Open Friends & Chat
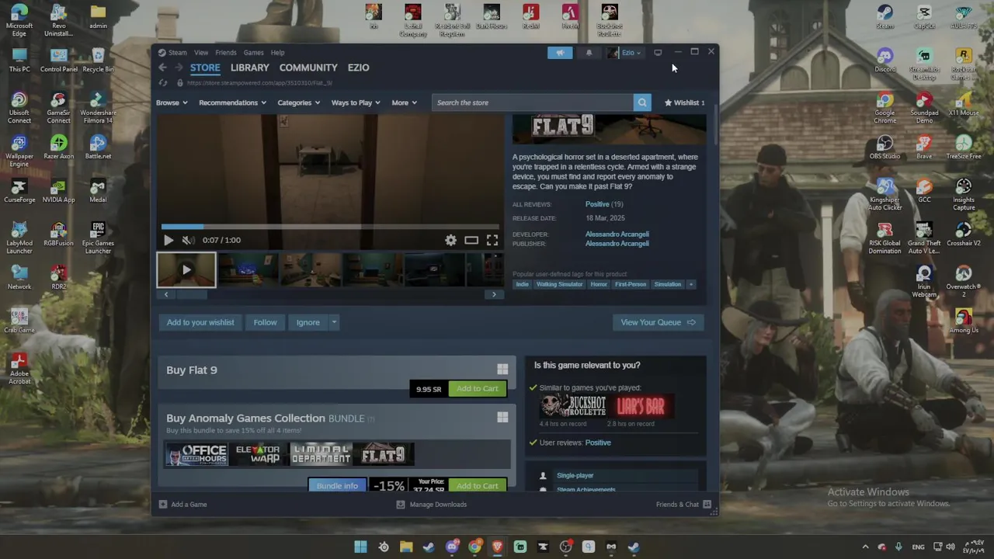994x559 pixels. (683, 505)
